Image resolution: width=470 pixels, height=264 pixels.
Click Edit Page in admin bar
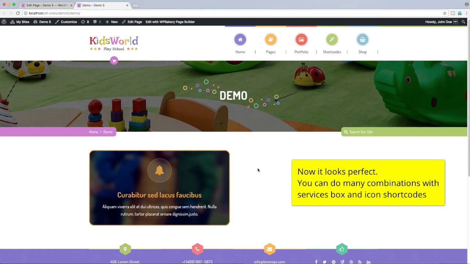pos(132,22)
